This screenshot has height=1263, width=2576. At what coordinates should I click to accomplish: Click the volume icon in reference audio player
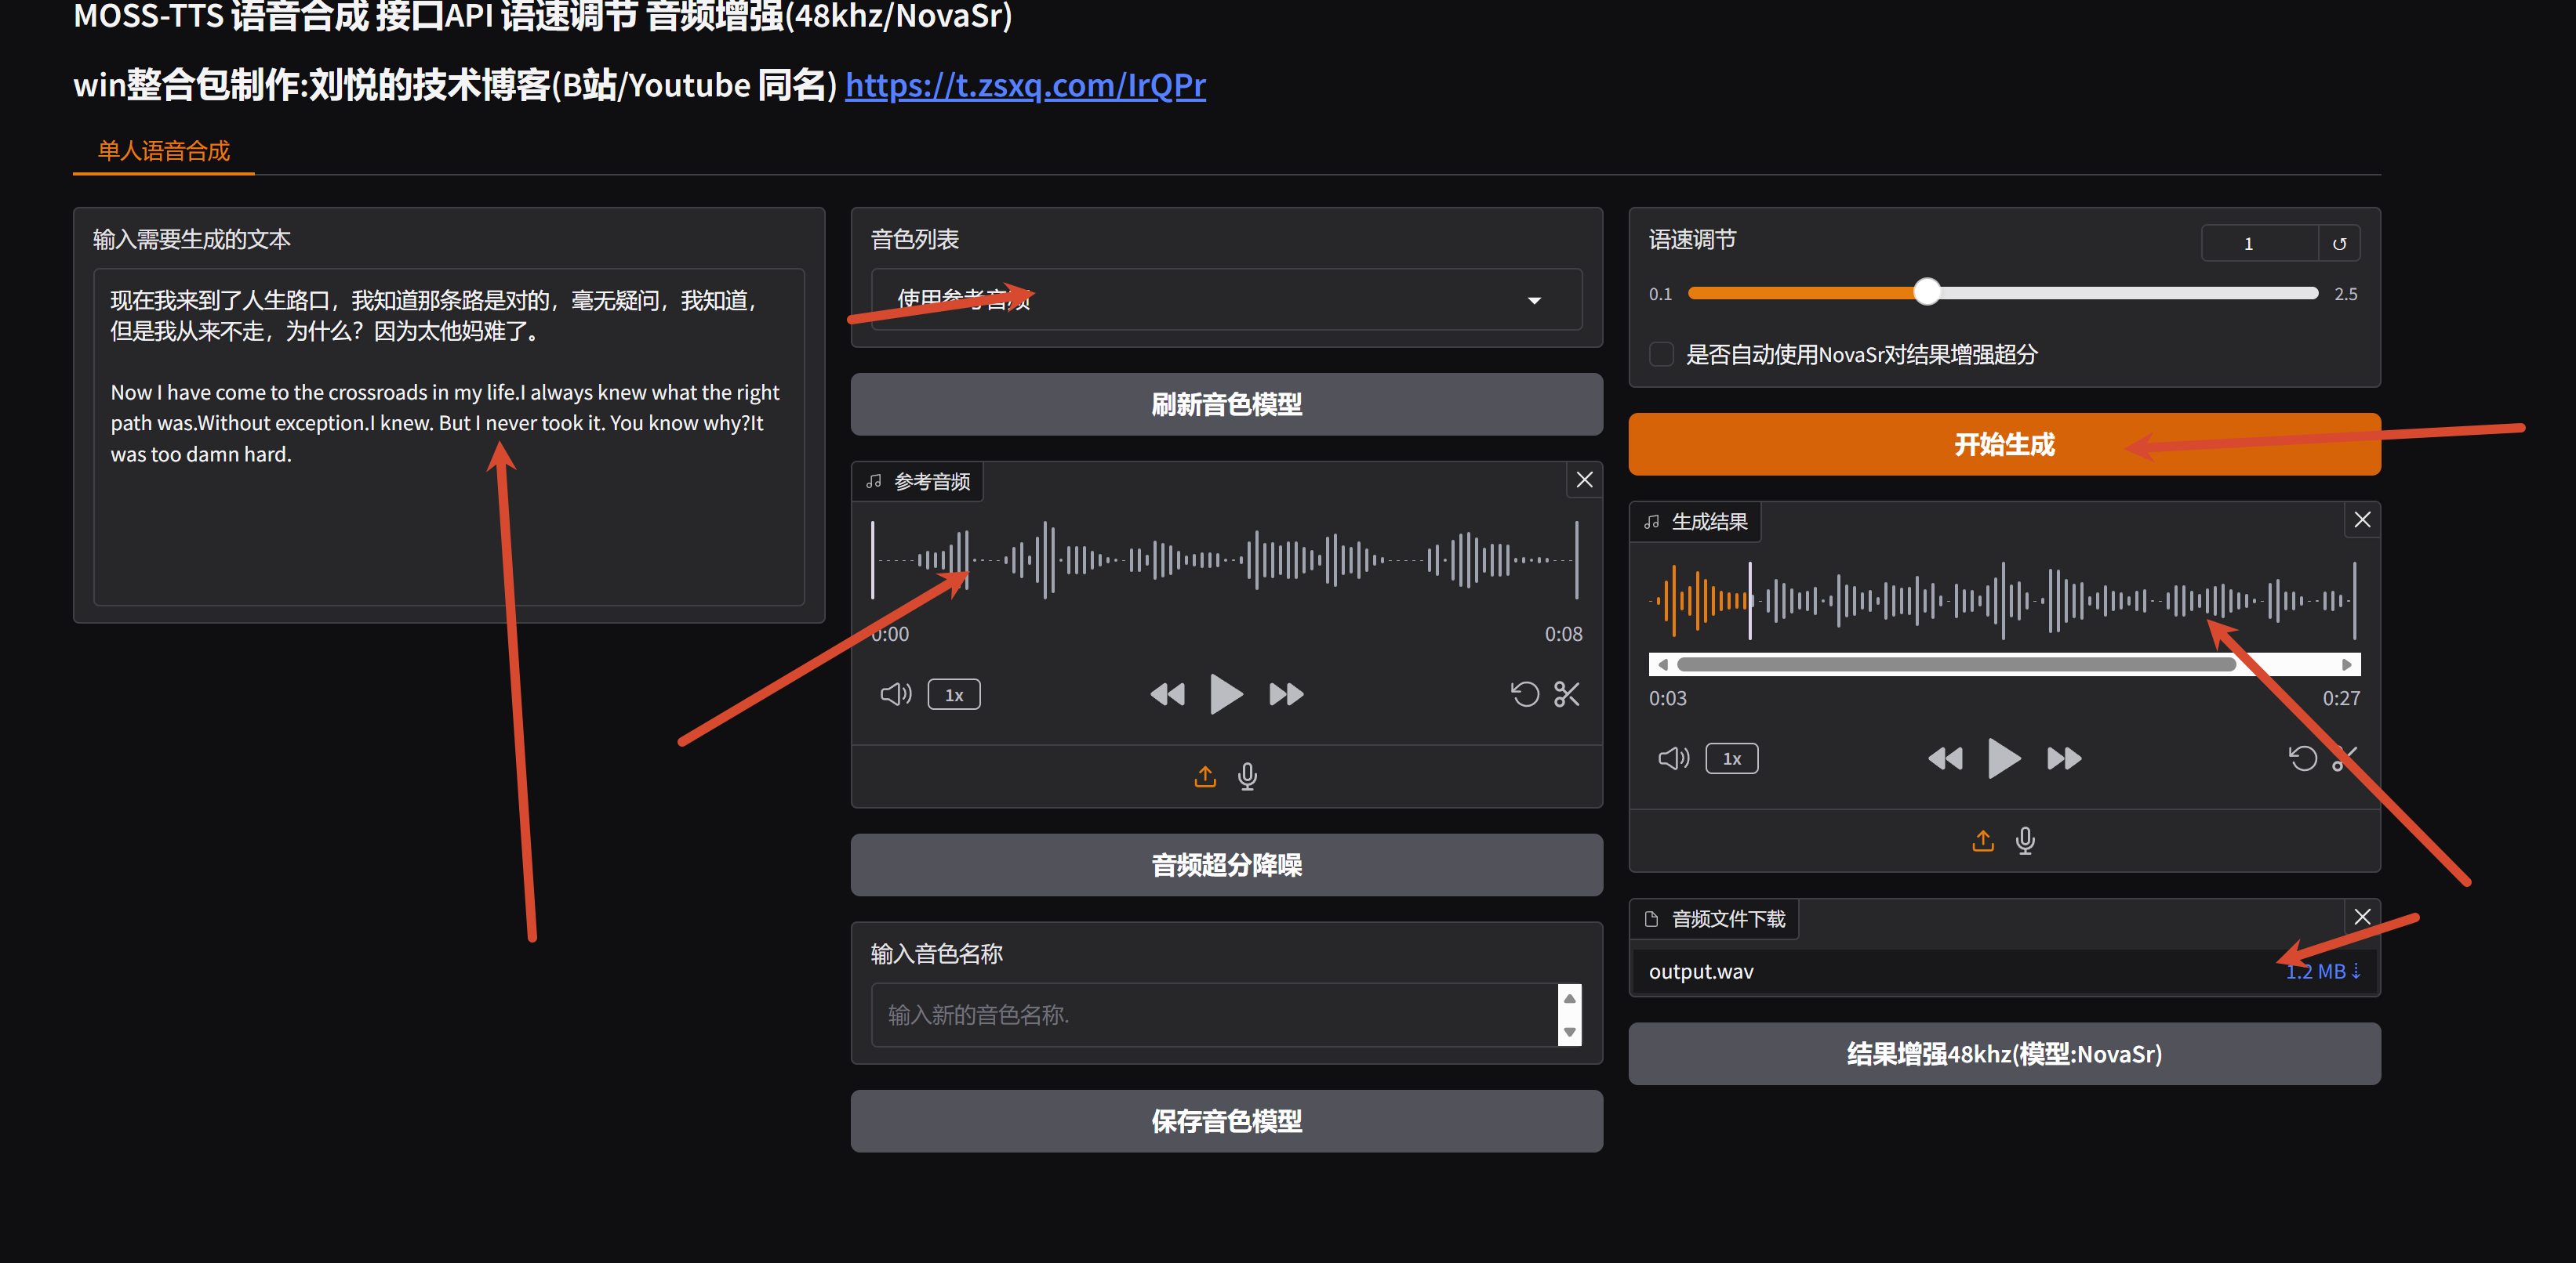pos(895,693)
